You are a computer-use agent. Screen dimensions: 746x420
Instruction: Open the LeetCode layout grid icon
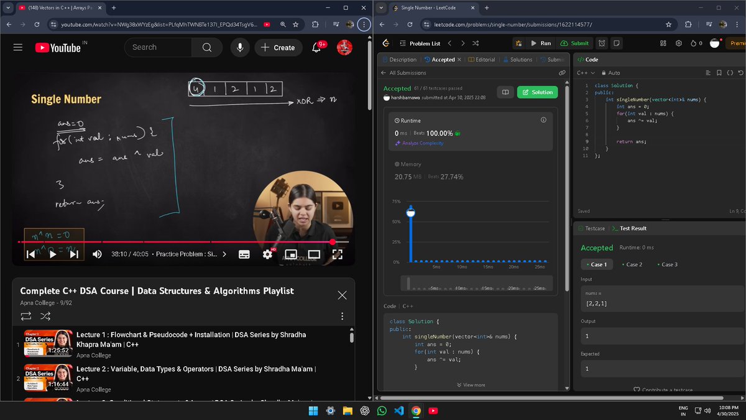pyautogui.click(x=663, y=44)
